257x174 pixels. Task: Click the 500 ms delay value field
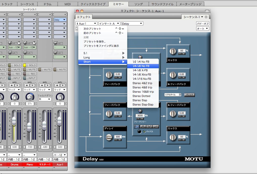click(118, 137)
